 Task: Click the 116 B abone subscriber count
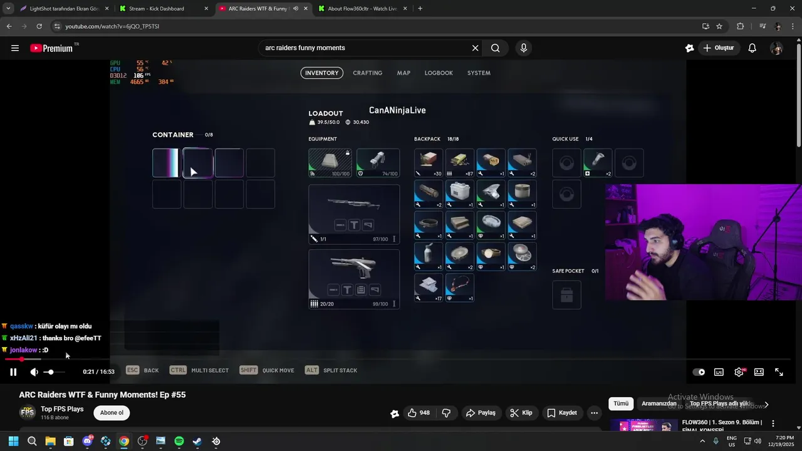[55, 418]
